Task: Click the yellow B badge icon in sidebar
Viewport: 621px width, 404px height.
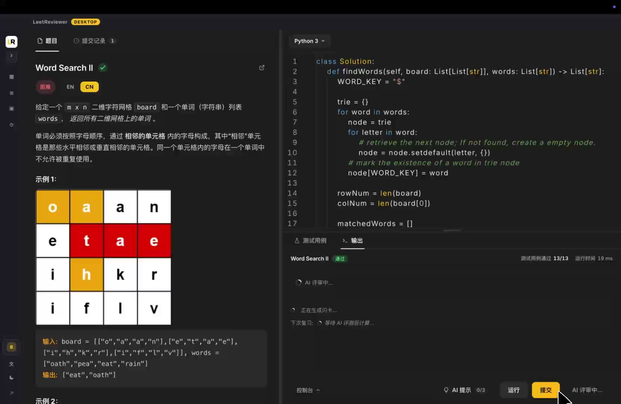Action: pyautogui.click(x=12, y=347)
